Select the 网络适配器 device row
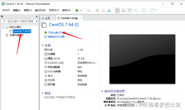This screenshot has height=110, width=185. click(x=71, y=67)
